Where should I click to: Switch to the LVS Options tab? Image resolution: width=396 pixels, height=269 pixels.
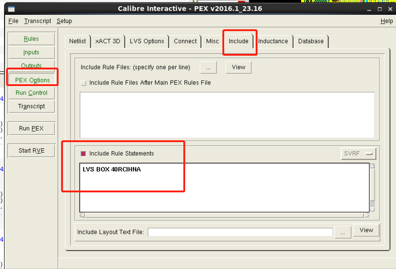pos(147,41)
